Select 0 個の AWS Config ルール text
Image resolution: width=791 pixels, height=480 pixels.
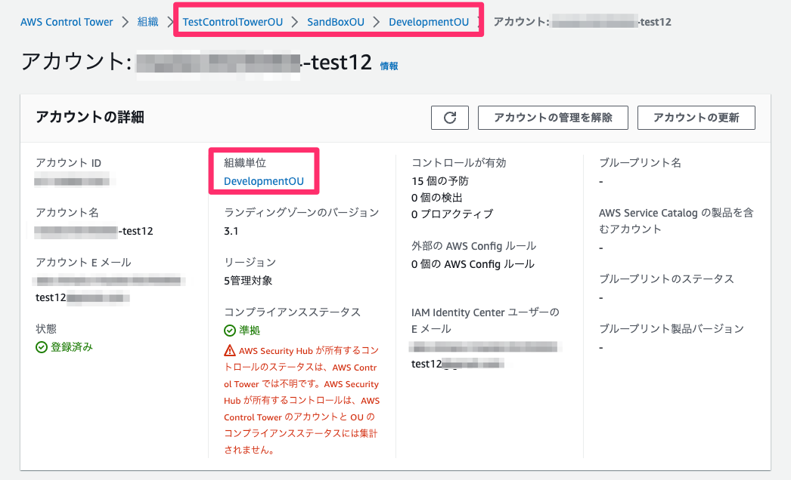point(473,264)
